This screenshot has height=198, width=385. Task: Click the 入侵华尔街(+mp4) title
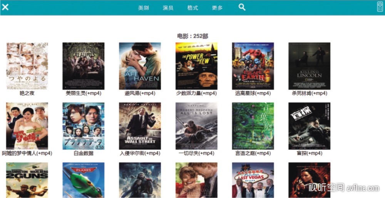(x=140, y=153)
